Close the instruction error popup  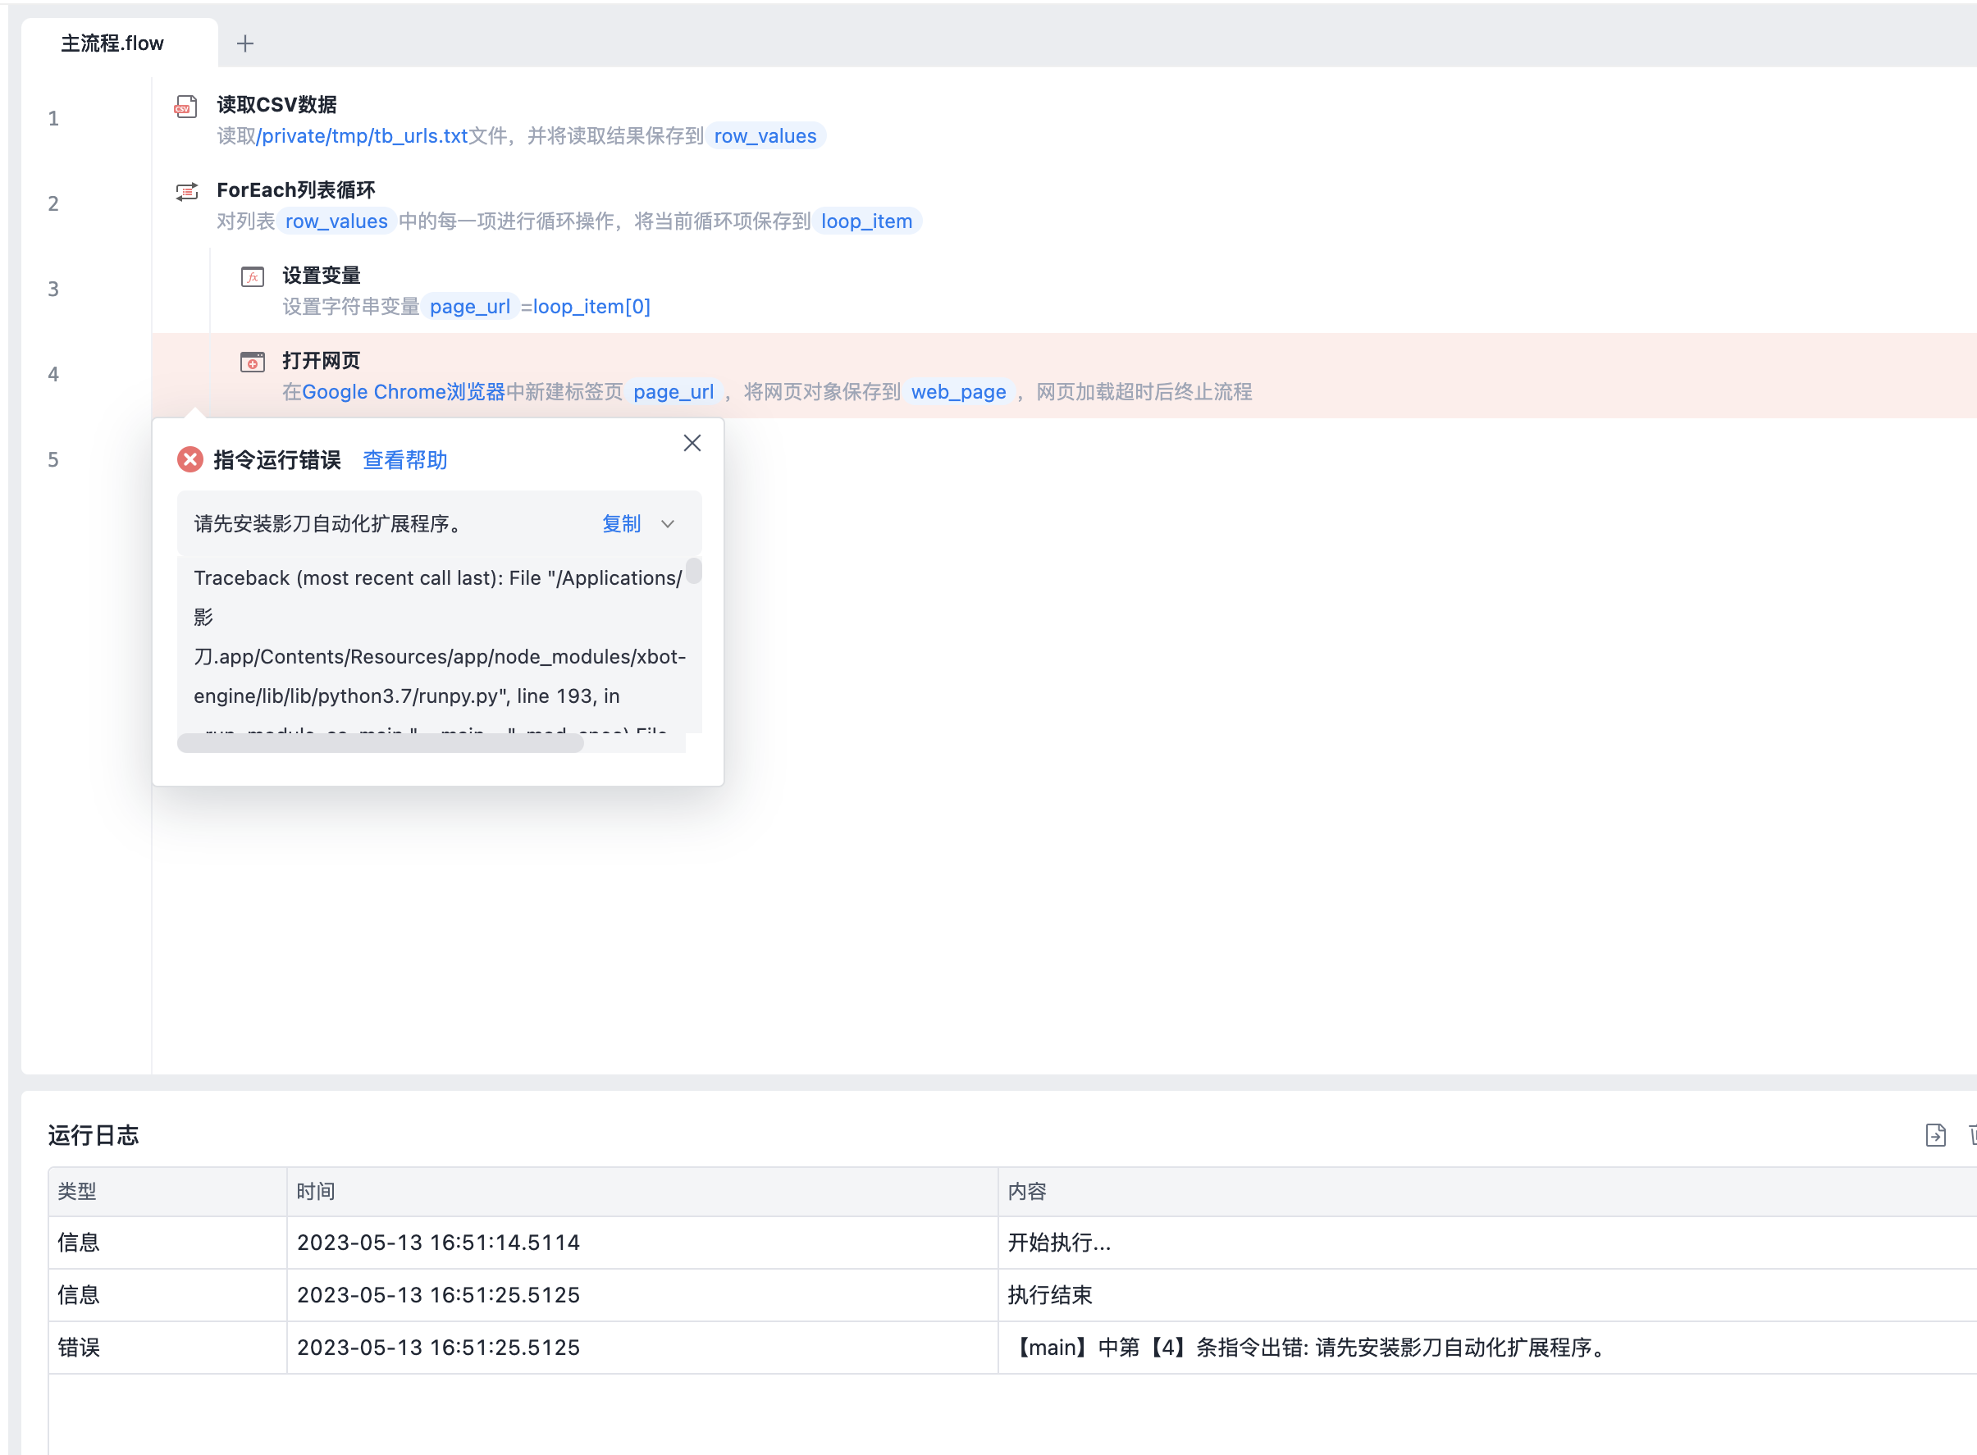pos(692,443)
